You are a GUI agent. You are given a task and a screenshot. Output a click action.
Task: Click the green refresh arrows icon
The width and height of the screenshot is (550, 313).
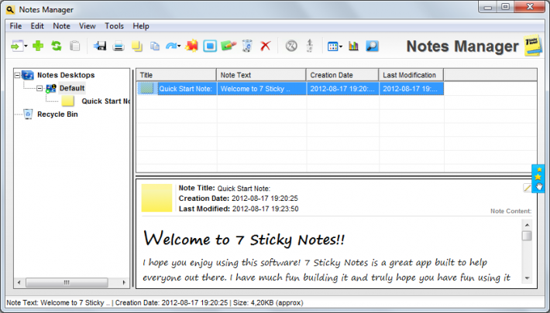[x=56, y=46]
